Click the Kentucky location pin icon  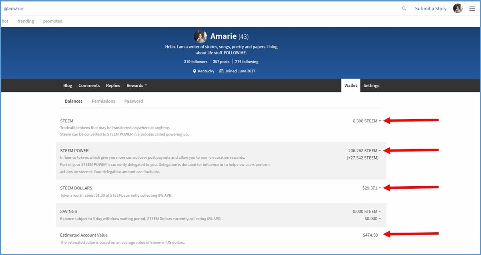[x=194, y=71]
